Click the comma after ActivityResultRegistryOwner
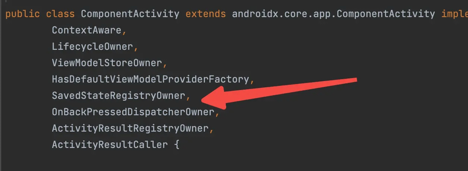Viewport: 468px width, 171px height. coord(211,130)
